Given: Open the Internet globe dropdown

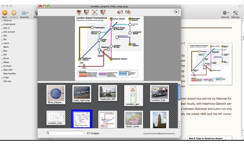Looking at the screenshot, I should pos(225,13).
